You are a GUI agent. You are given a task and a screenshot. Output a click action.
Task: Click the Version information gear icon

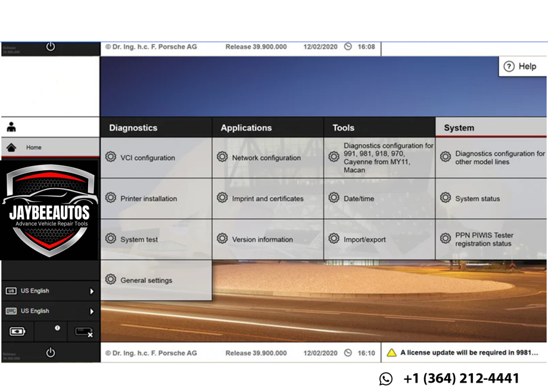(x=222, y=239)
